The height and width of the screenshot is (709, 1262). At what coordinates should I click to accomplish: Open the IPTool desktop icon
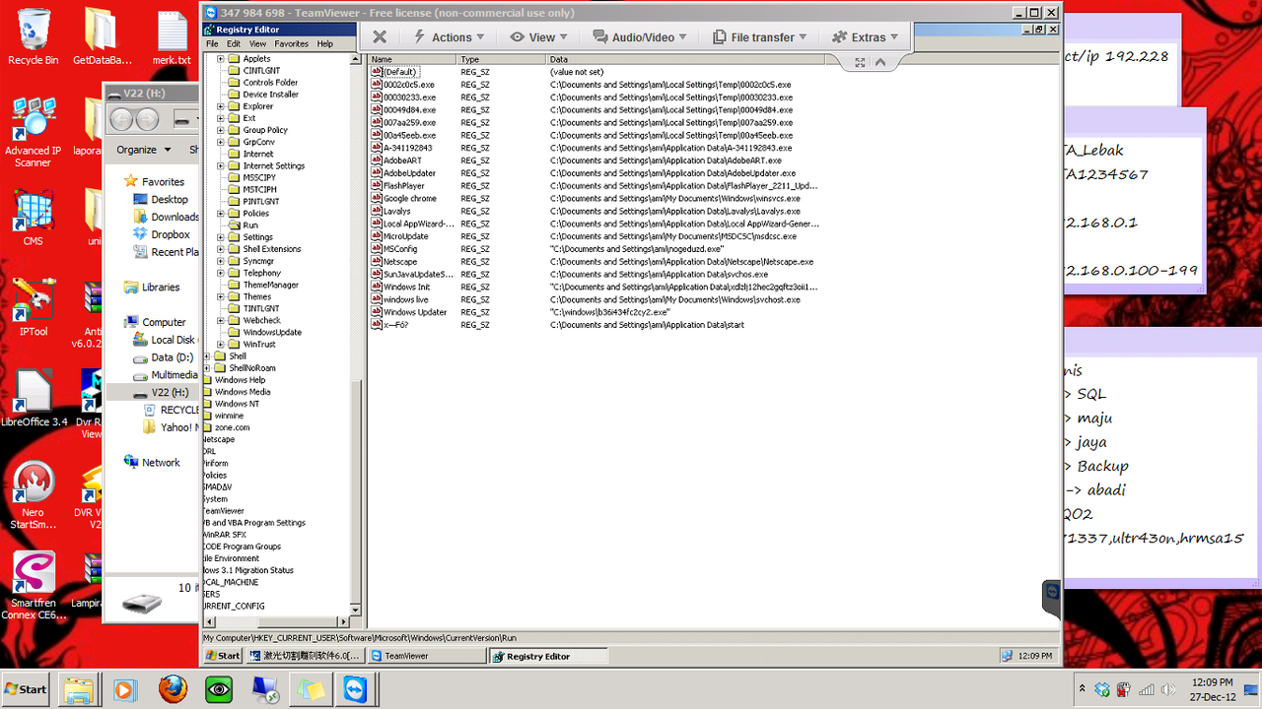pyautogui.click(x=33, y=307)
